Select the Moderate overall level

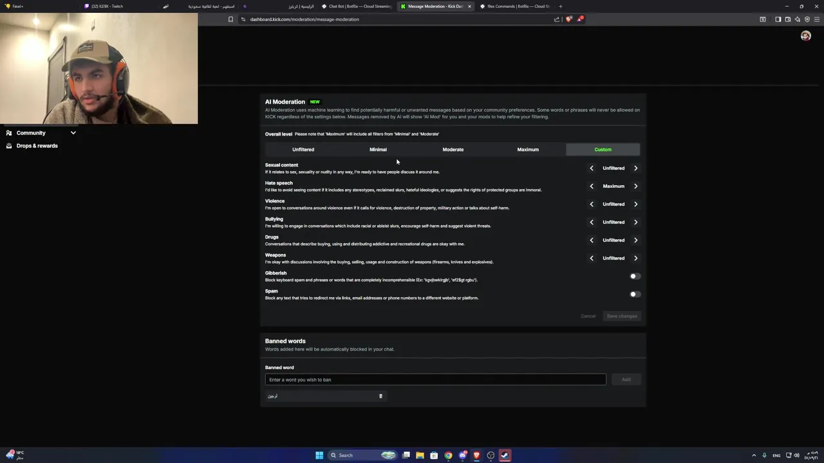(x=453, y=150)
